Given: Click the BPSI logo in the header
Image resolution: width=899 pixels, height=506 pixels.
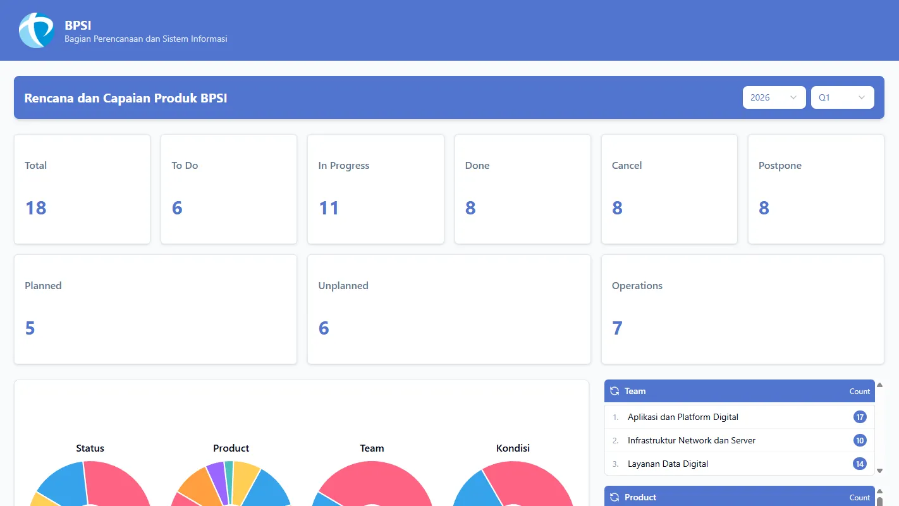Looking at the screenshot, I should click(x=36, y=30).
